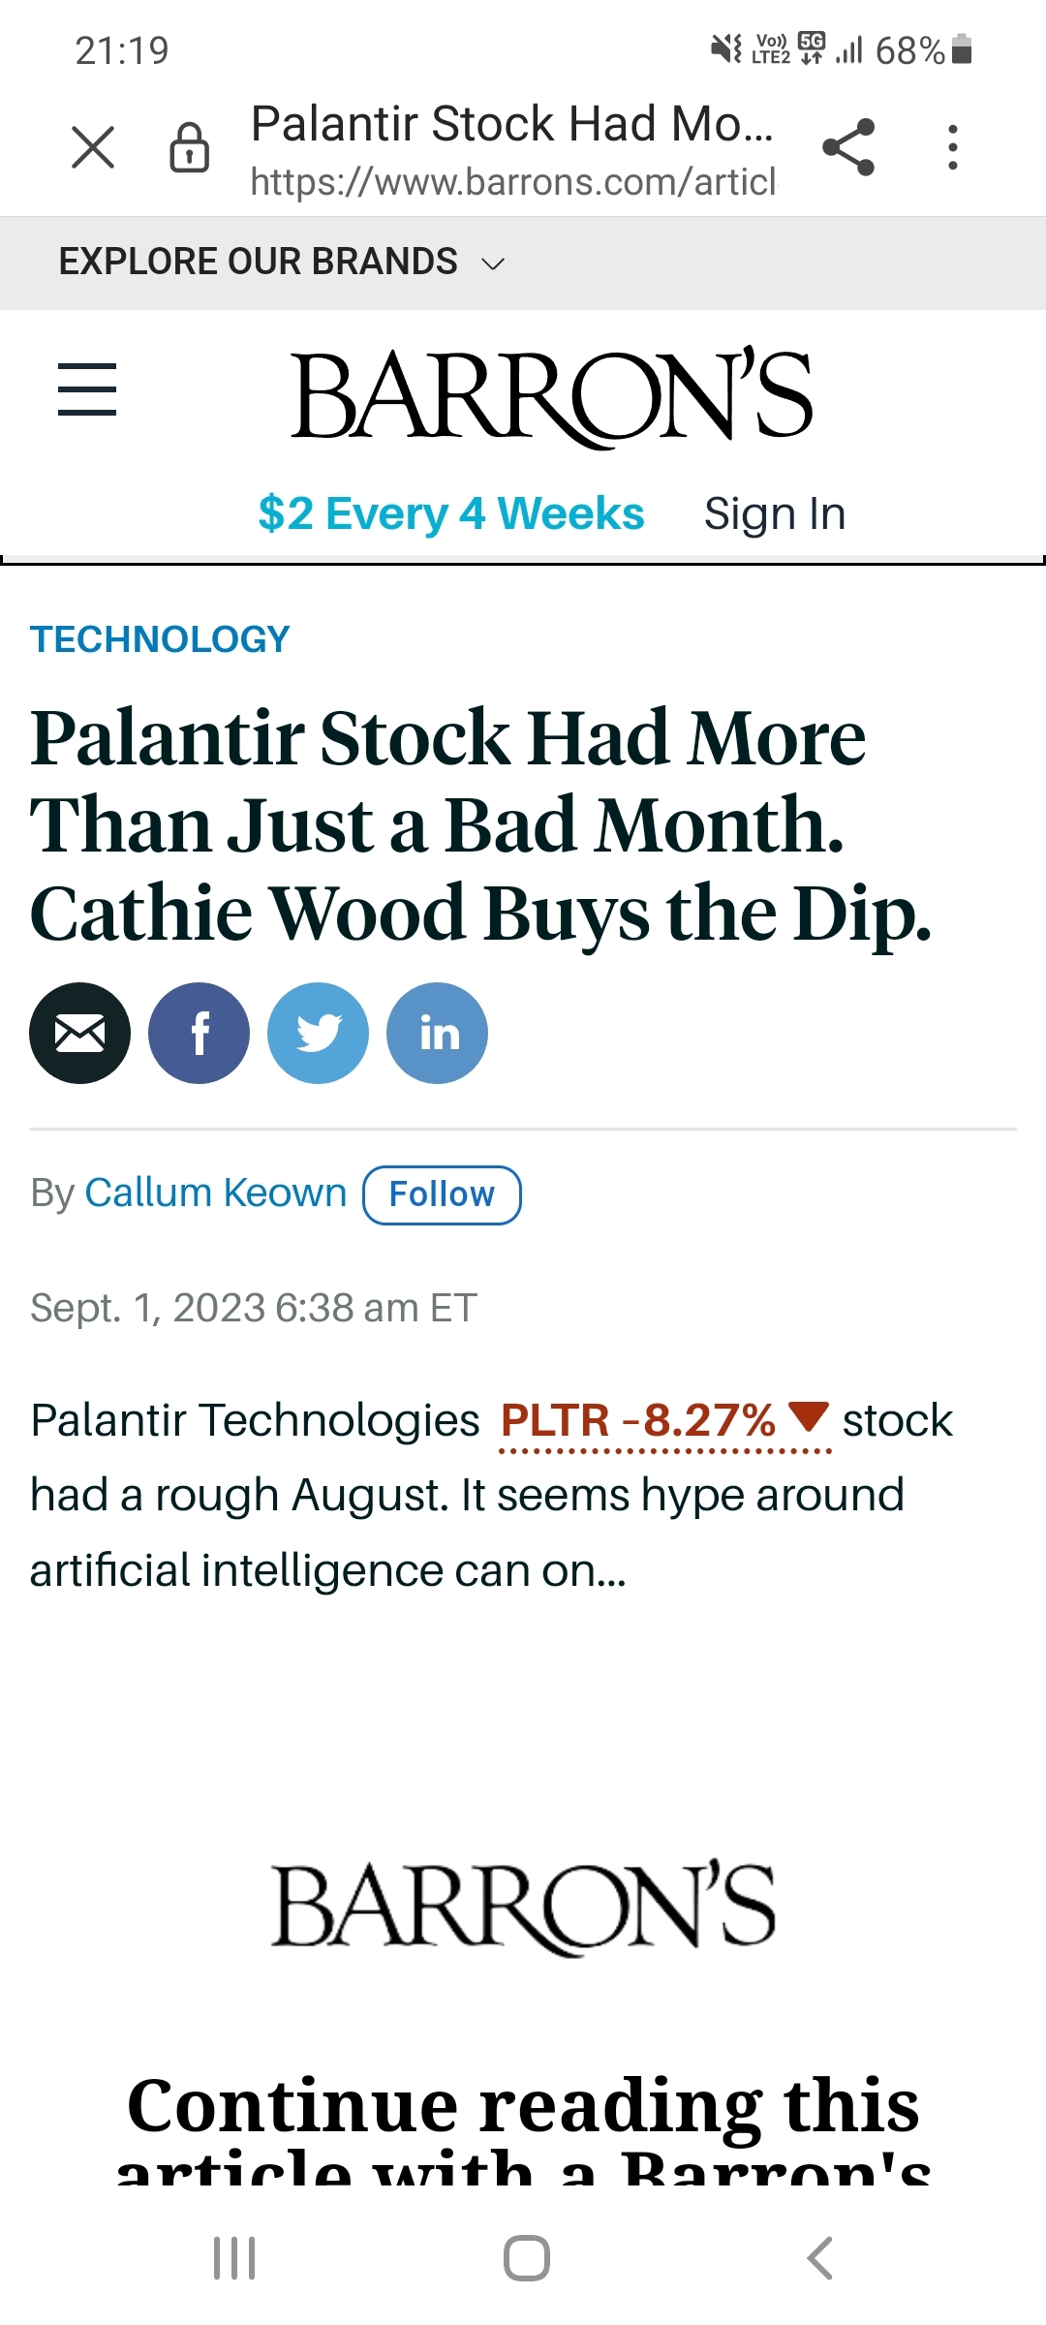Share article on LinkedIn
This screenshot has height=2325, width=1046.
click(437, 1033)
